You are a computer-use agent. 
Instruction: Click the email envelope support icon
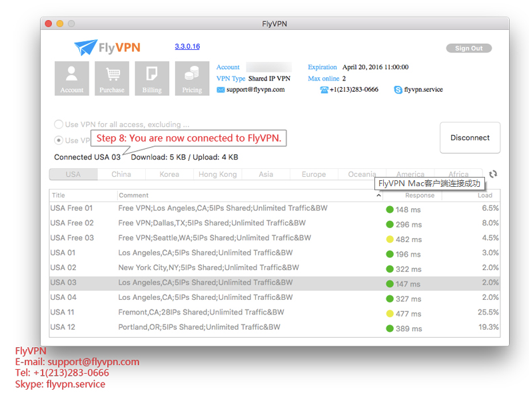pyautogui.click(x=221, y=90)
